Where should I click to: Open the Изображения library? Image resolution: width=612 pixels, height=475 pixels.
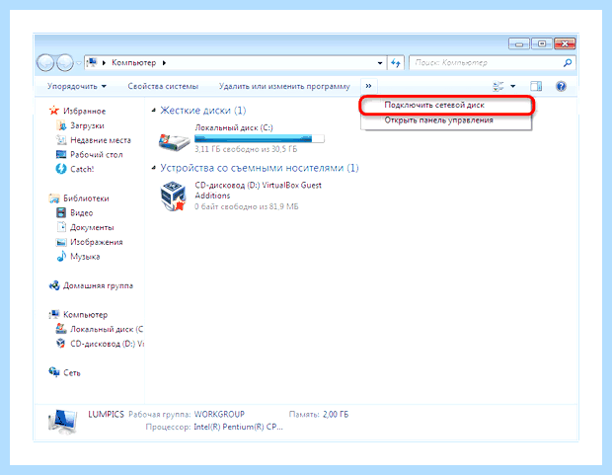click(x=97, y=242)
